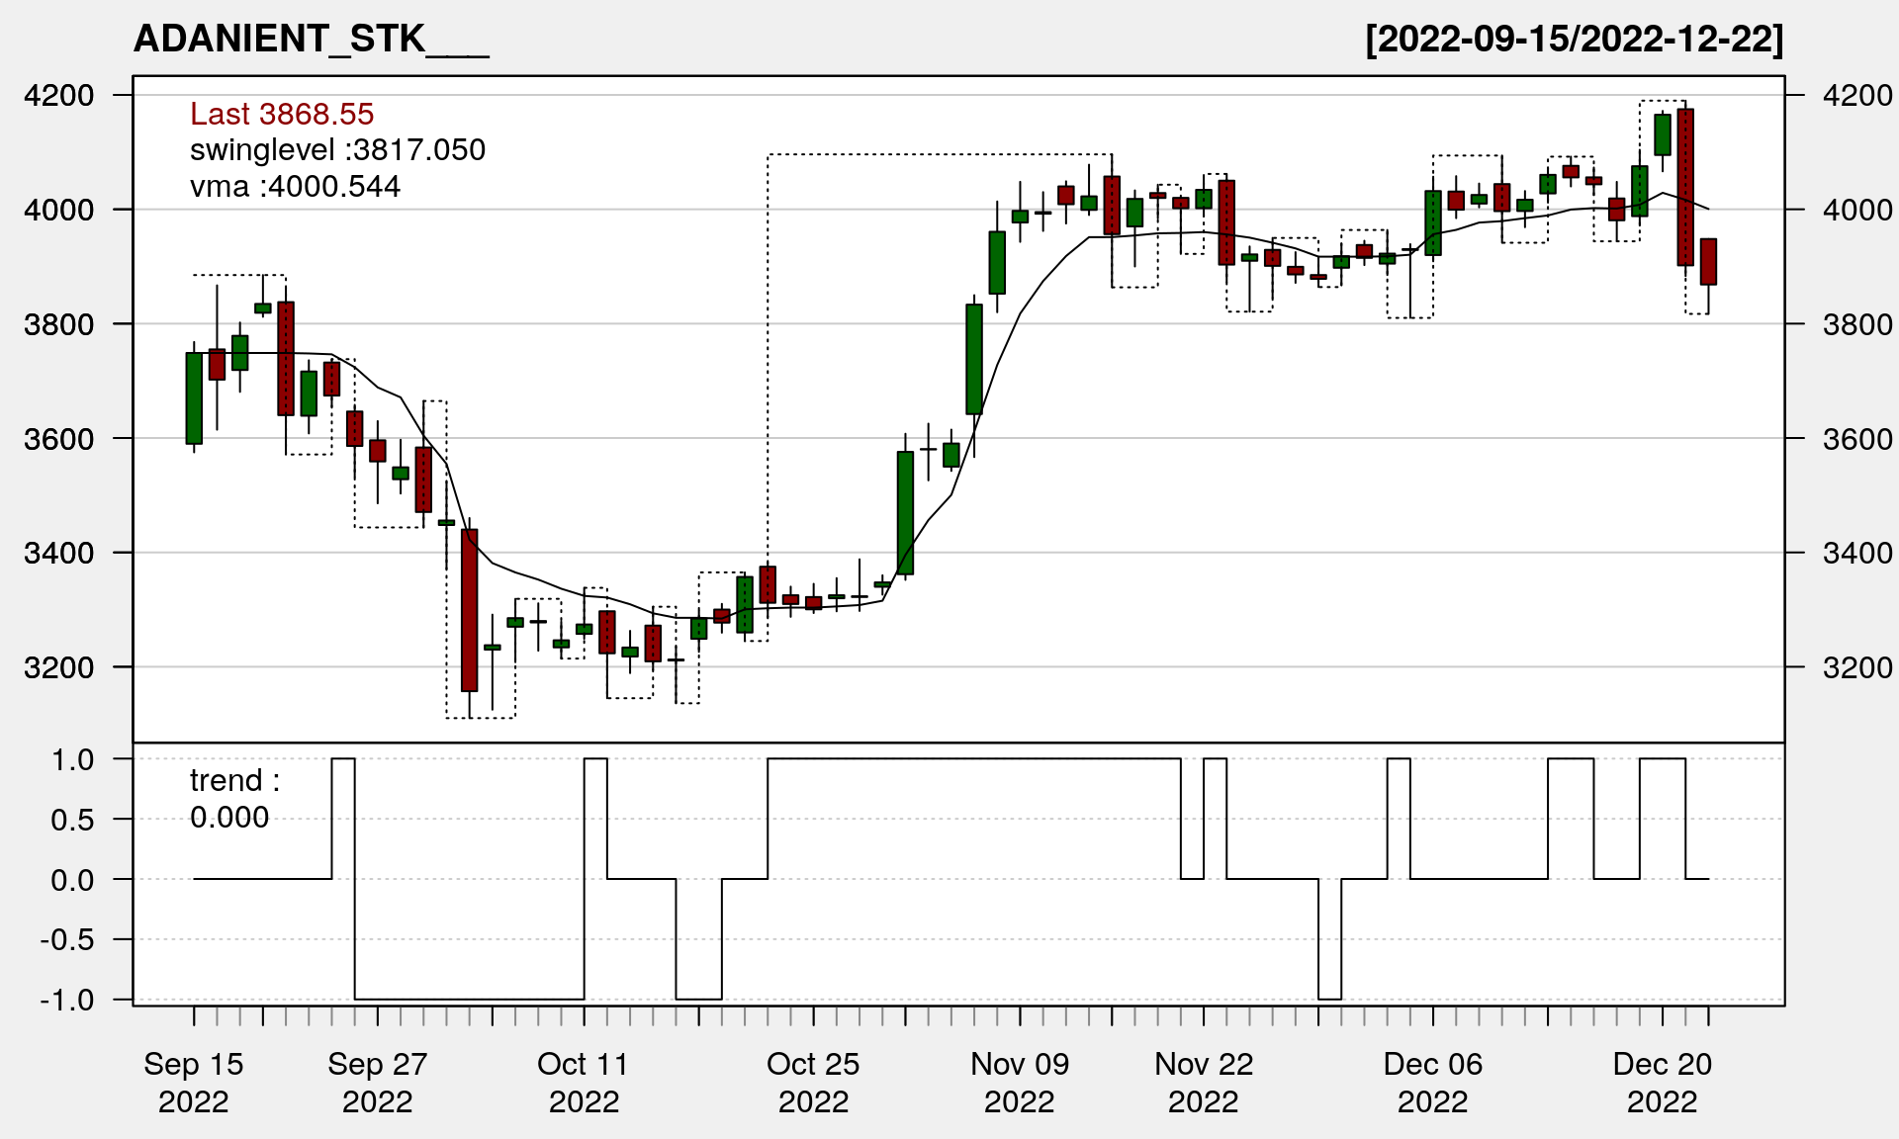Click the 4200 label on left axis

click(59, 95)
